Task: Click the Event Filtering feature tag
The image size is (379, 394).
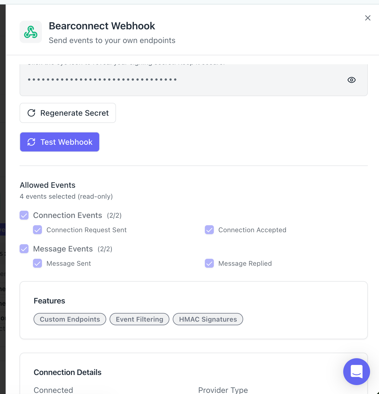Action: pos(139,319)
